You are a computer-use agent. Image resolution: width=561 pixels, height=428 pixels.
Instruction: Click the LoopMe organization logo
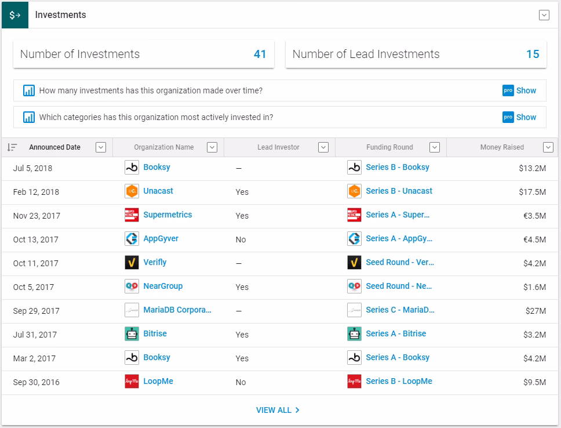[132, 382]
